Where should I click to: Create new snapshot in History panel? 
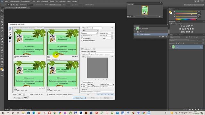(x=163, y=37)
